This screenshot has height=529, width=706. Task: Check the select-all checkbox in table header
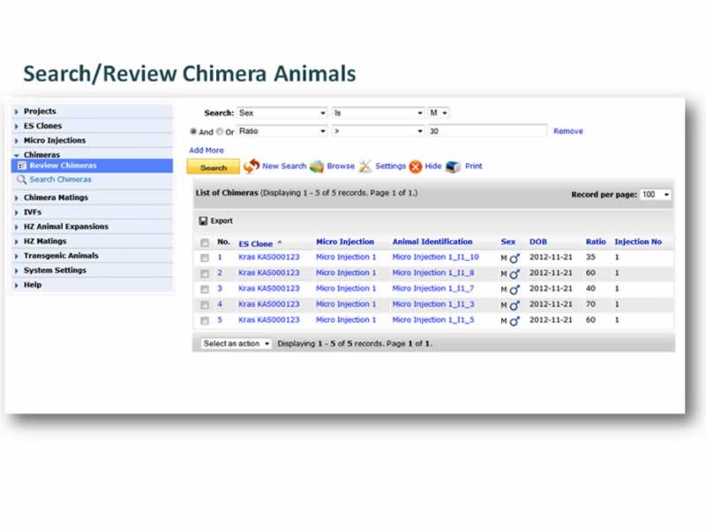tap(205, 242)
